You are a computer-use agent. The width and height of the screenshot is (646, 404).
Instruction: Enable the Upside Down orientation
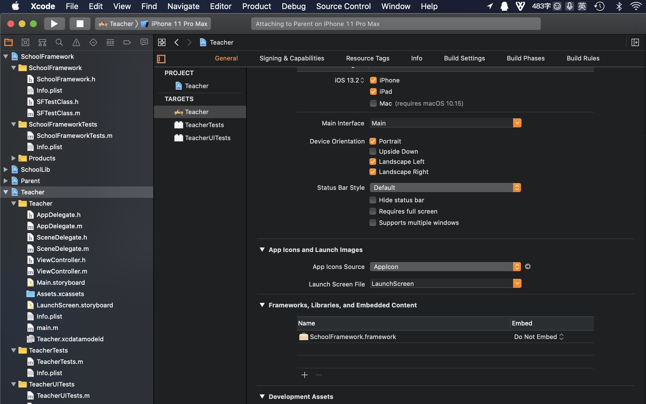[x=373, y=151]
